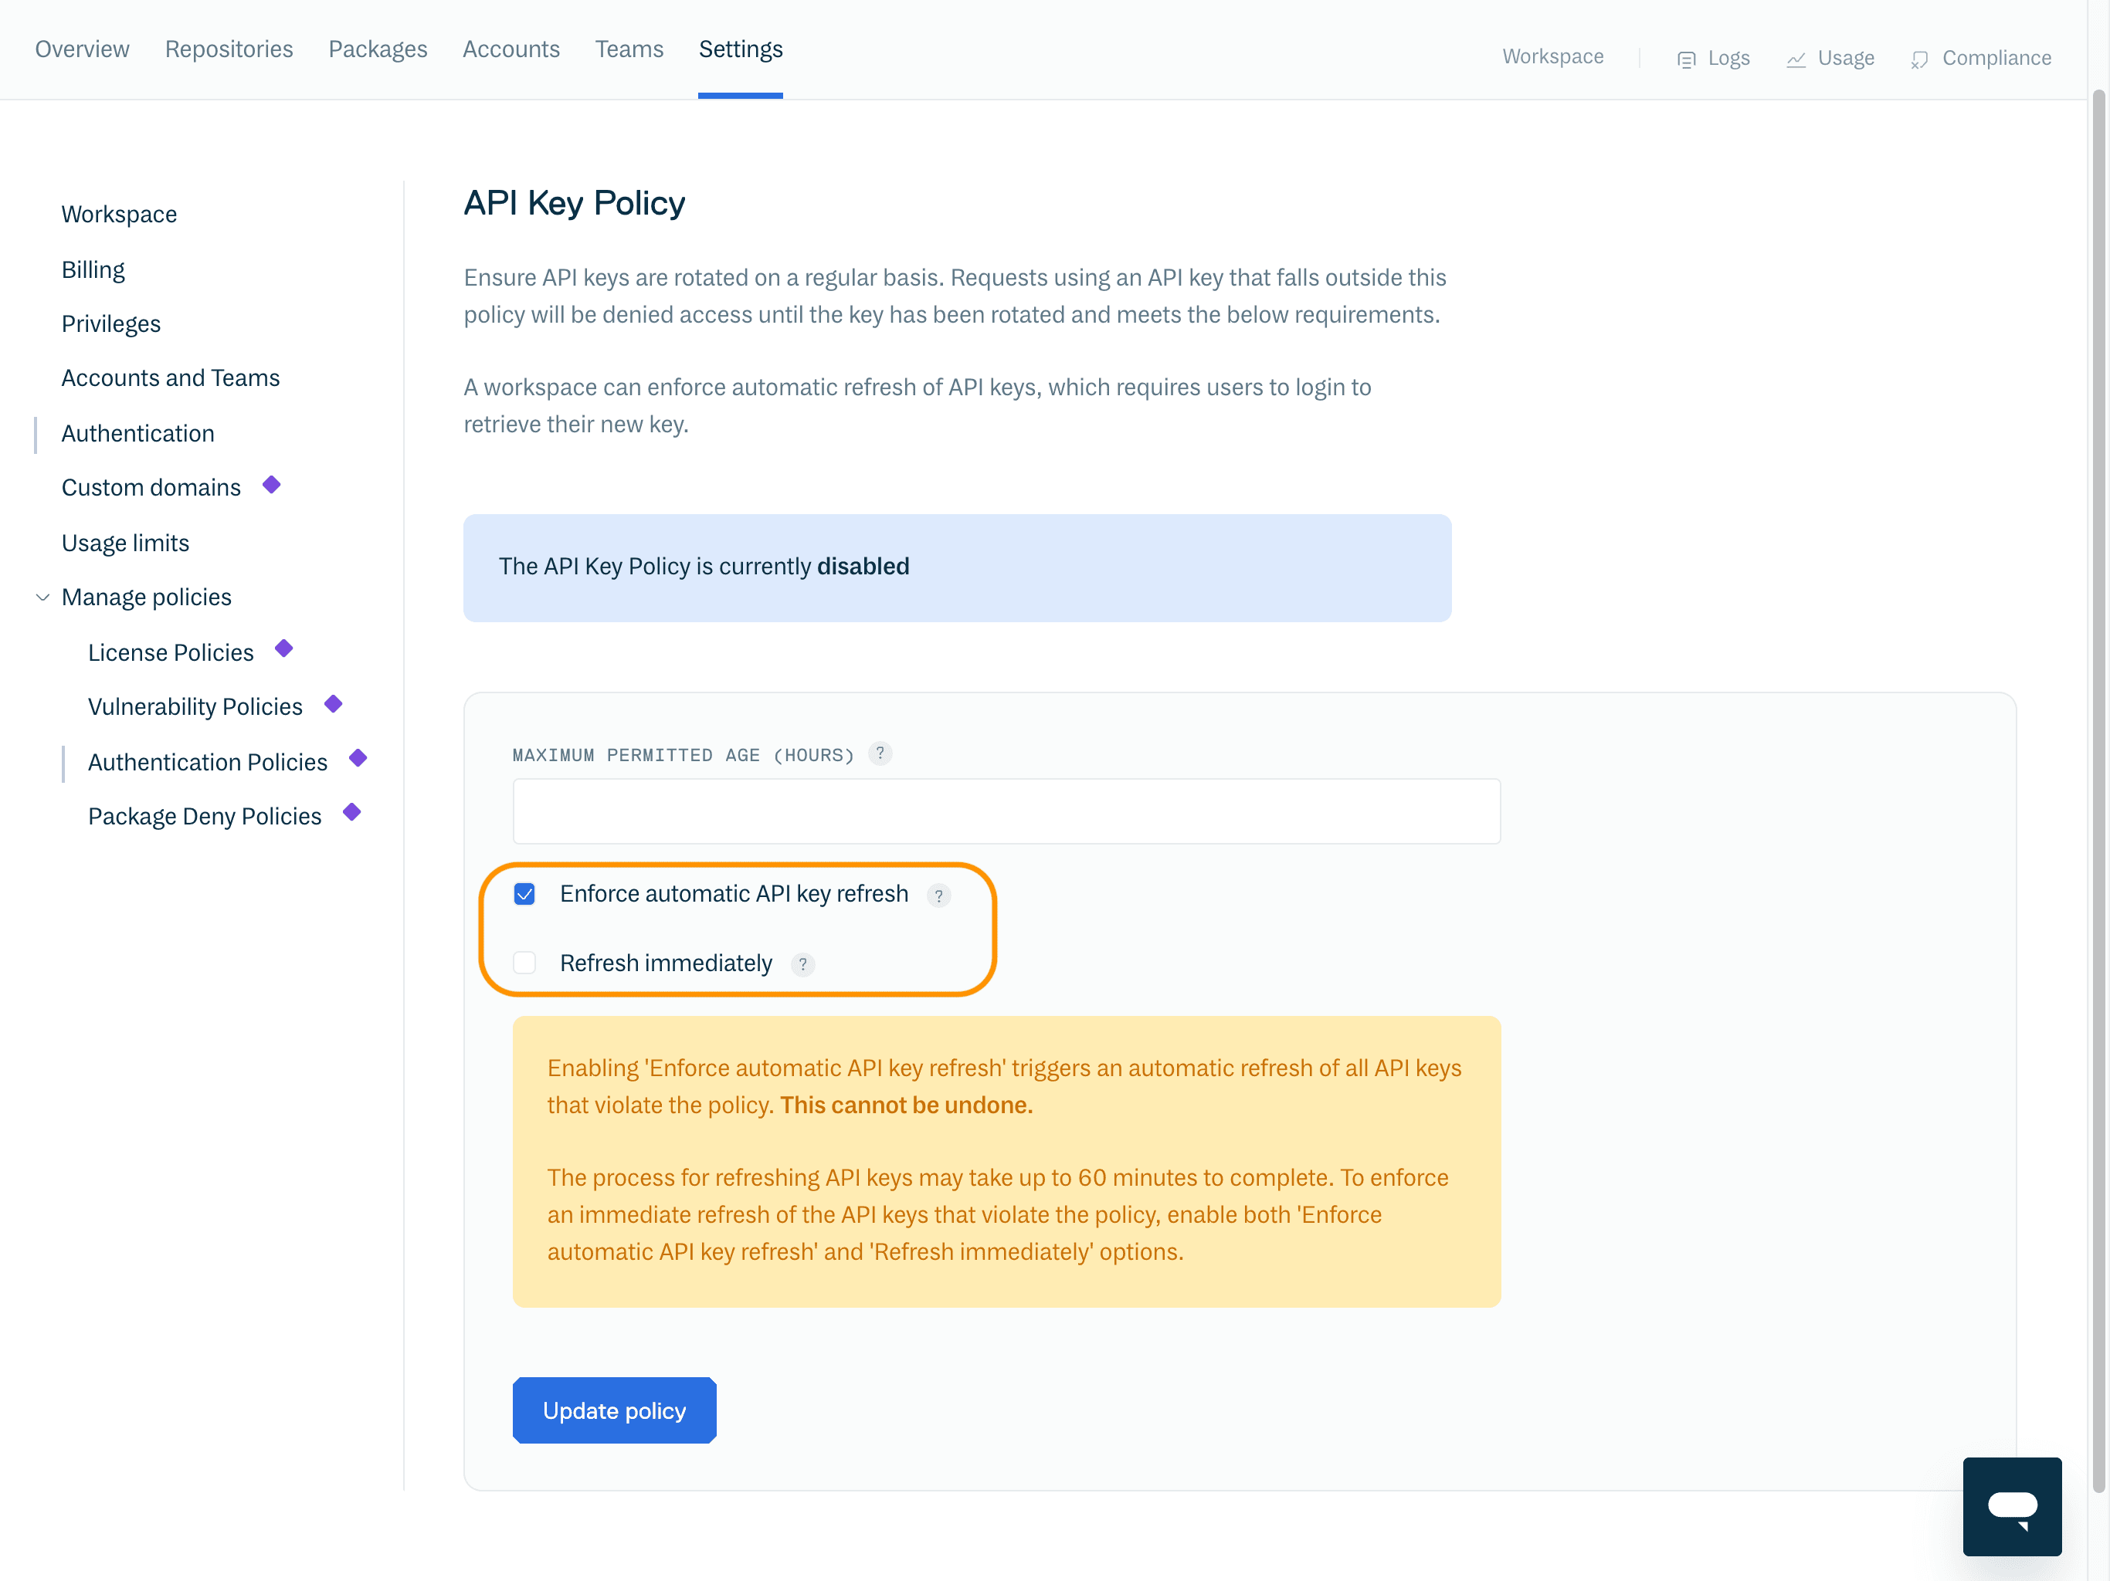2110x1581 pixels.
Task: Open the Billing settings page
Action: click(93, 269)
